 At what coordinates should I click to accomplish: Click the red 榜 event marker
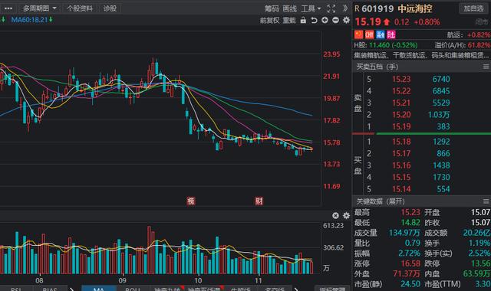point(191,201)
